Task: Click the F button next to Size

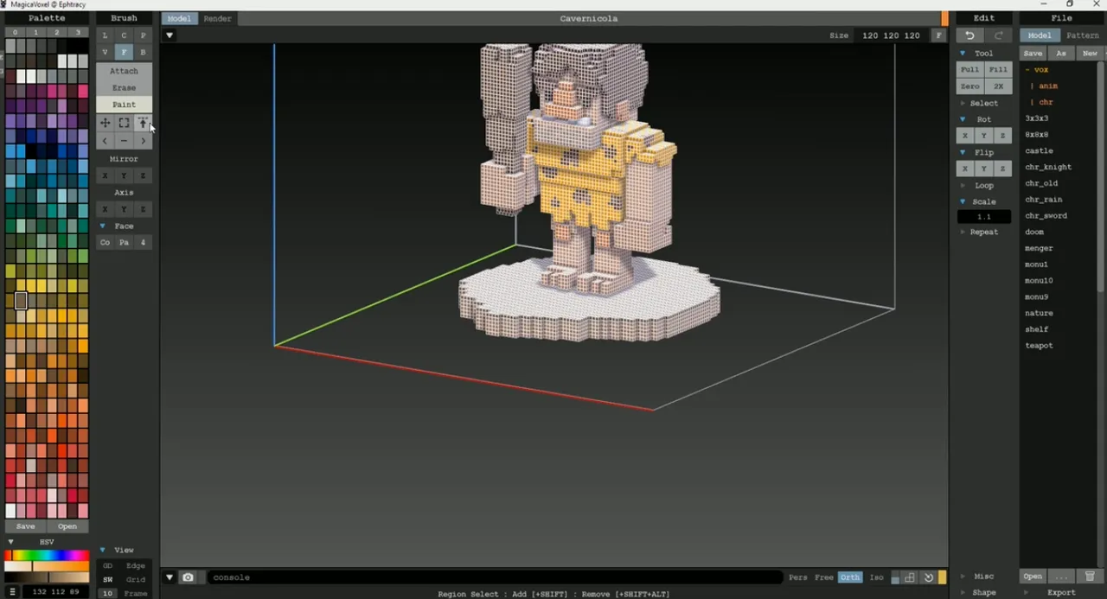Action: [x=938, y=35]
